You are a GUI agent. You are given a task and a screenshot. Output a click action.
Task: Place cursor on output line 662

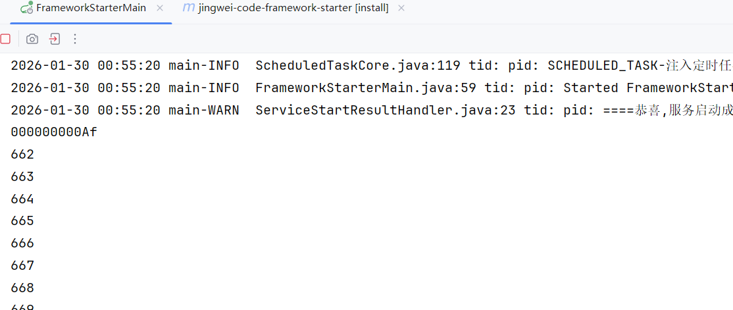(22, 155)
